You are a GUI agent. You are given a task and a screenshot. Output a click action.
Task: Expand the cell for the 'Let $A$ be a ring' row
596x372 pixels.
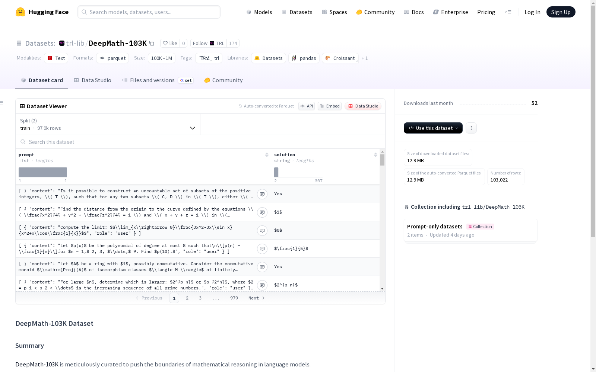click(262, 267)
